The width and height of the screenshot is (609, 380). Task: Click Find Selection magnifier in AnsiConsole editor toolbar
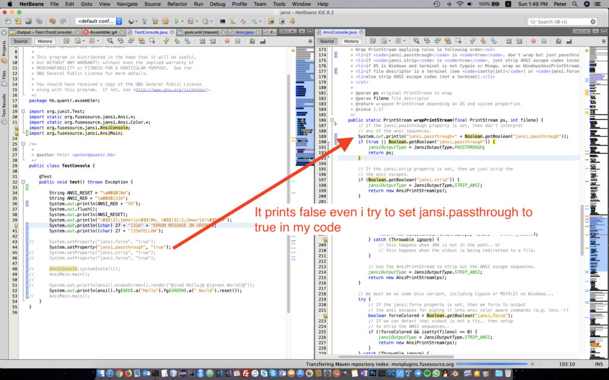[416, 41]
